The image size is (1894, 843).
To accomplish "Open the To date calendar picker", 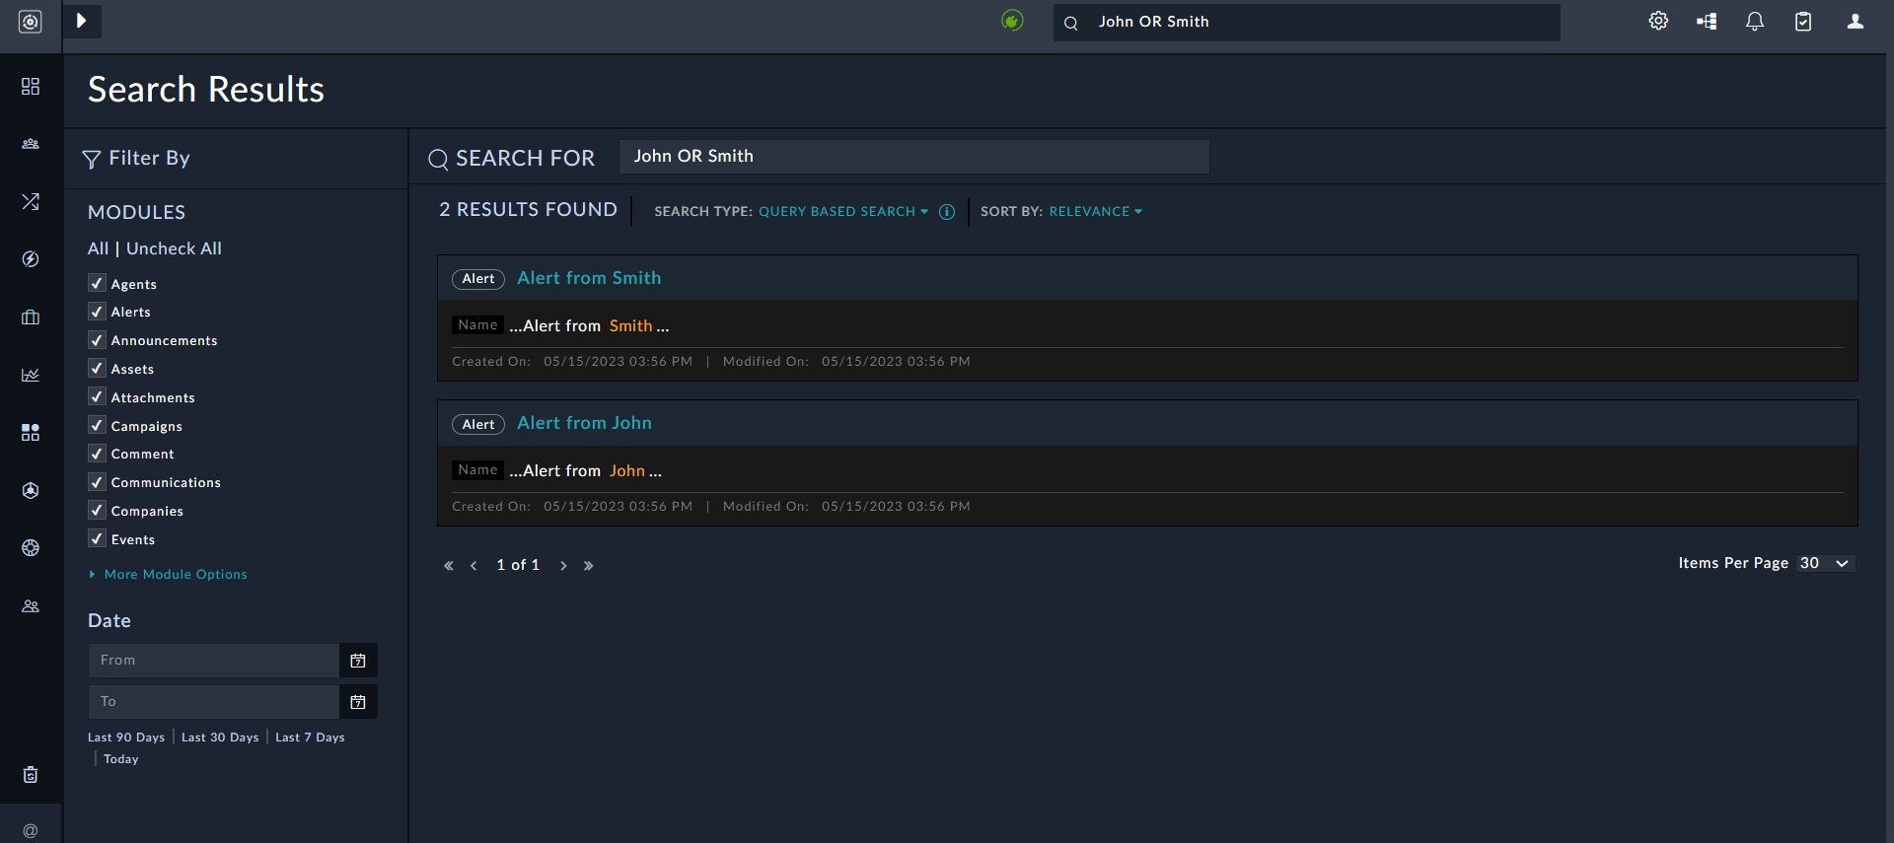I will pos(358,702).
